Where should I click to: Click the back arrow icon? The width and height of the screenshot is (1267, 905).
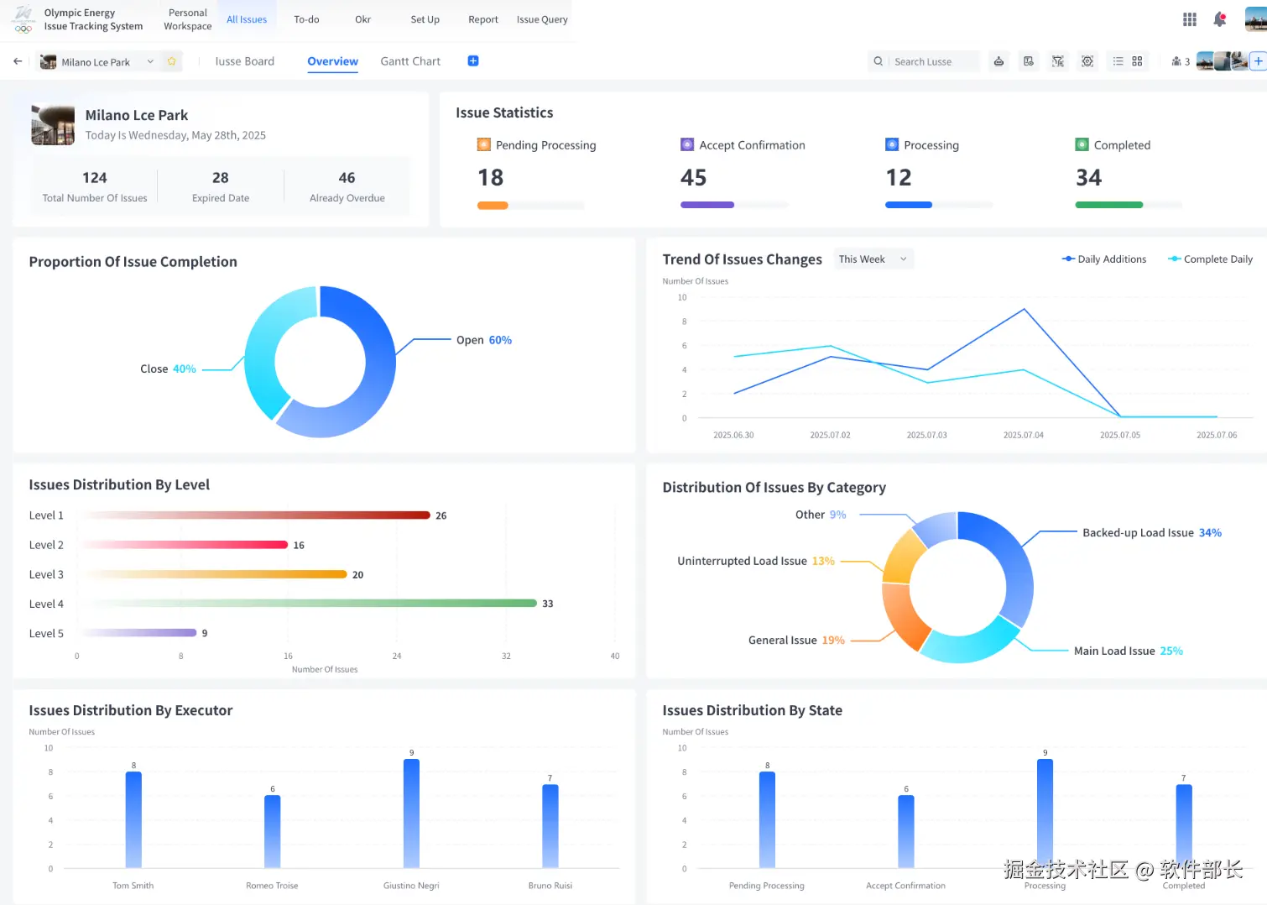18,61
